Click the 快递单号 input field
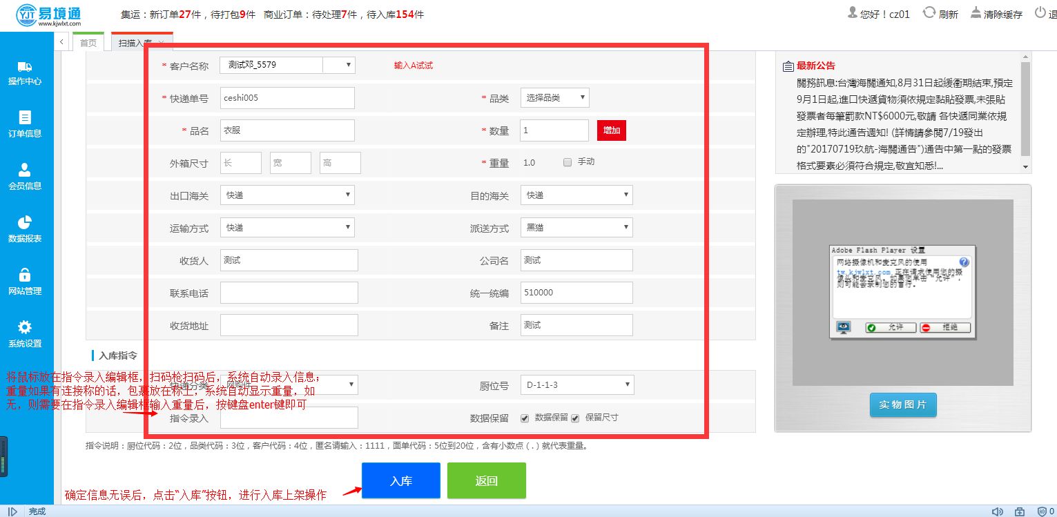Image resolution: width=1057 pixels, height=517 pixels. 287,98
